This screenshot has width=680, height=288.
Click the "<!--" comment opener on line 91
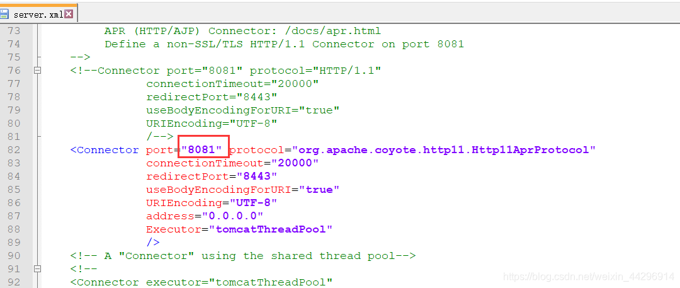pos(83,269)
